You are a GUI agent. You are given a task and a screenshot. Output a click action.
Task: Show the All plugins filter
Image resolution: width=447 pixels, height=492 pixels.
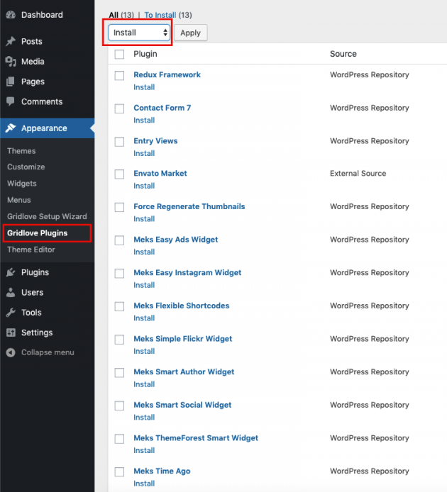point(114,15)
